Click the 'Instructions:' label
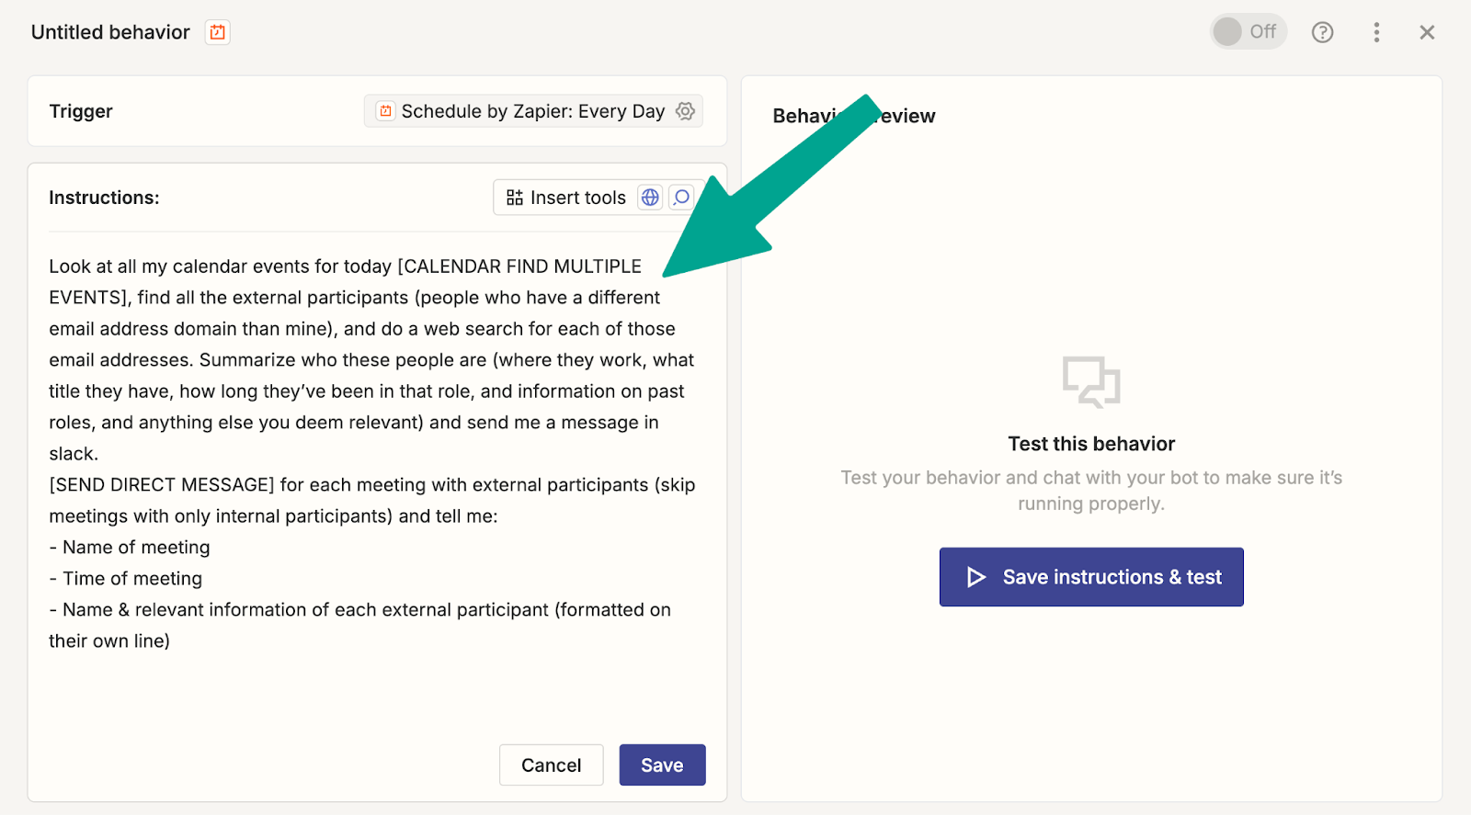The image size is (1471, 815). [x=104, y=198]
